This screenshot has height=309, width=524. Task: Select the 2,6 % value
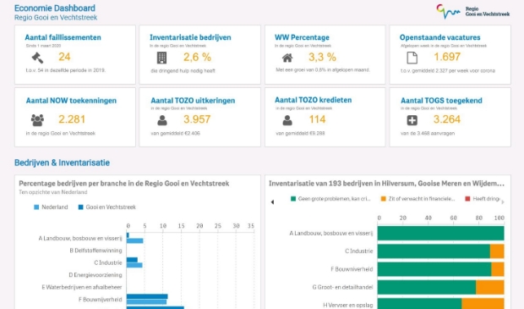coord(197,57)
